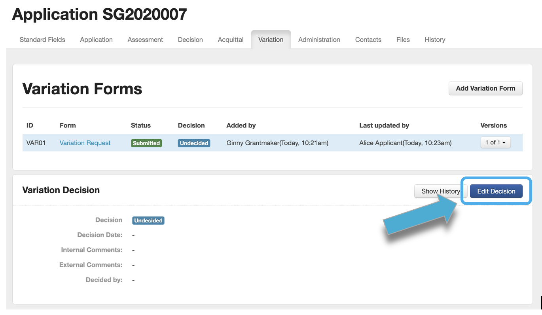Screen dimensions: 542x315
Task: Click the Undecided badge in VAR01 row
Action: pyautogui.click(x=194, y=143)
